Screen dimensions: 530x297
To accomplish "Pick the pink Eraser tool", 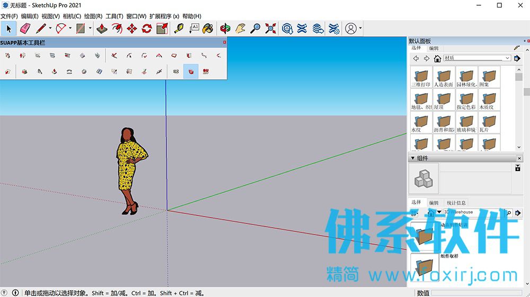I will [25, 29].
